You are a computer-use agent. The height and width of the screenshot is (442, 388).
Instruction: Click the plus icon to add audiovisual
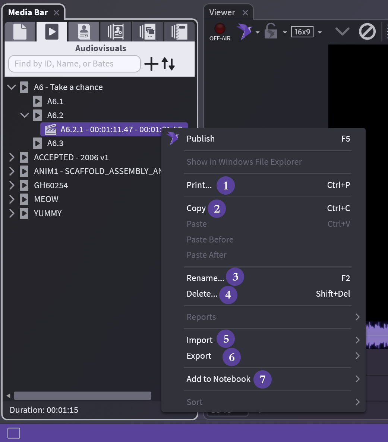(151, 64)
